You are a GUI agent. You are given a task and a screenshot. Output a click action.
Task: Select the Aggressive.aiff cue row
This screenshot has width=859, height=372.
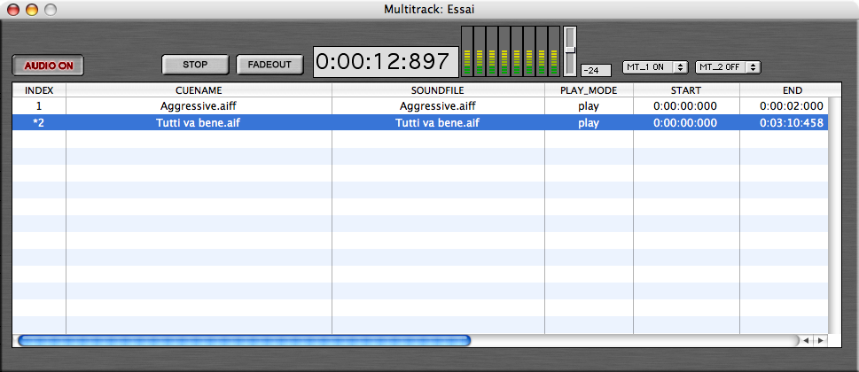coord(419,106)
